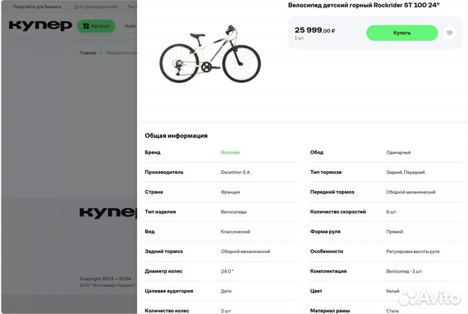Click the Результаты поиска breadcrumb

click(x=122, y=53)
